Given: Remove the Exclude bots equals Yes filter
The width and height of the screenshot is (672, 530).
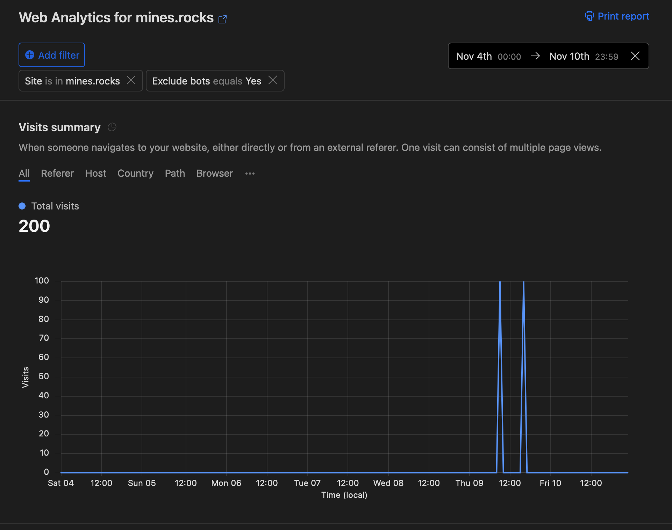Looking at the screenshot, I should point(273,80).
